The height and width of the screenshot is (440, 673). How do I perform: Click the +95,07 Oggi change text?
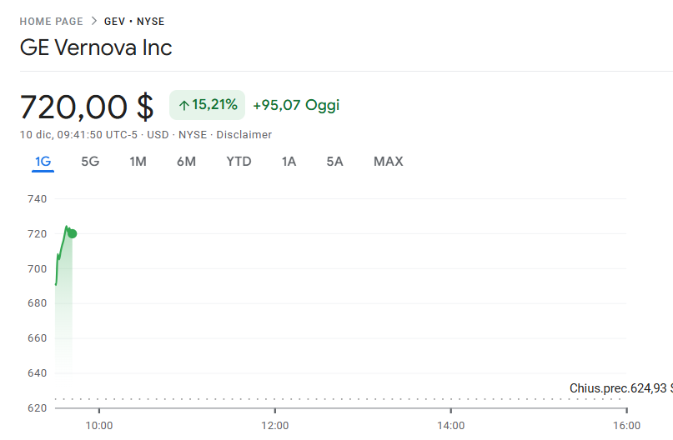[296, 105]
